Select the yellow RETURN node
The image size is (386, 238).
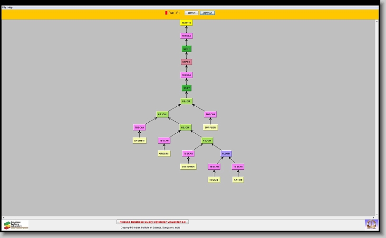186,23
